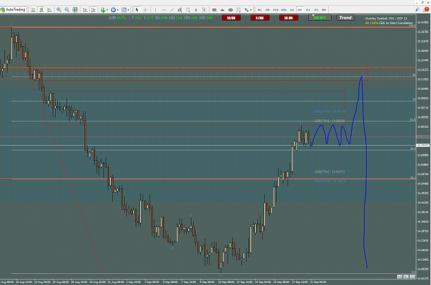The height and width of the screenshot is (285, 431).
Task: Expand the Indicators list dropdown arrow
Action: pyautogui.click(x=107, y=10)
